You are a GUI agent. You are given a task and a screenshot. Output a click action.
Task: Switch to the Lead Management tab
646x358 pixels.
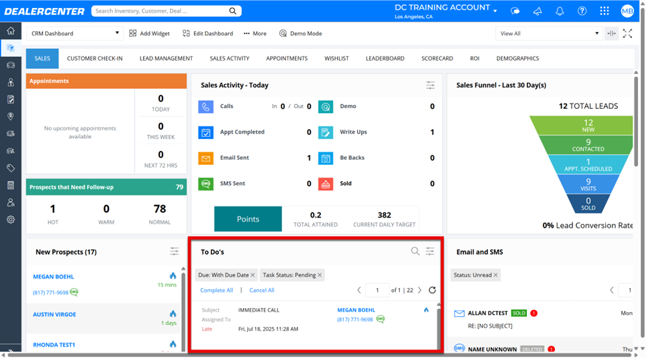166,59
